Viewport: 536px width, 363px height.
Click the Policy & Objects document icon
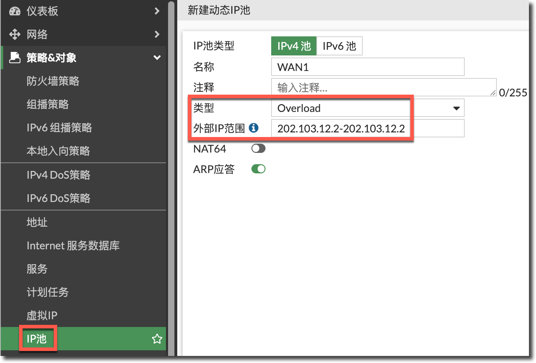[x=15, y=58]
